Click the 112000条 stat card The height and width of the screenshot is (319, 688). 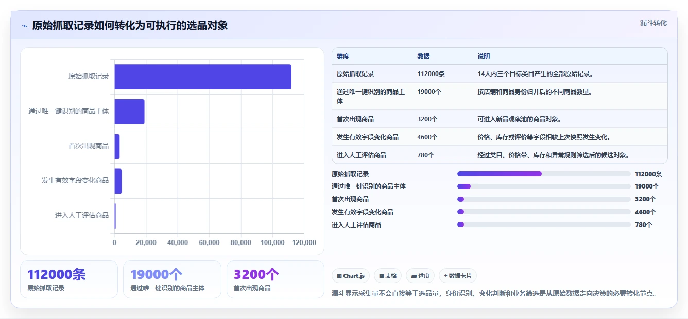click(x=69, y=279)
